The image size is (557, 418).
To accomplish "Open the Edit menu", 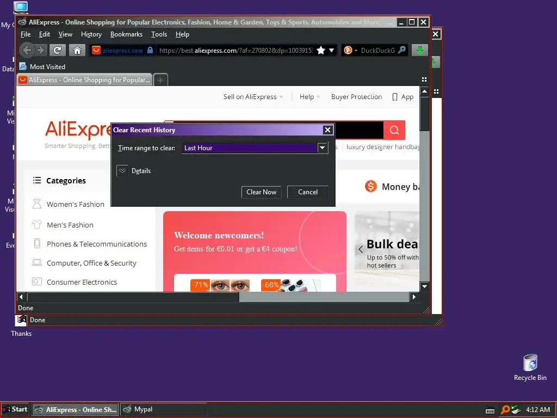I will 45,34.
